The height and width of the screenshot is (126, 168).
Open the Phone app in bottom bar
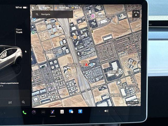click(24, 112)
